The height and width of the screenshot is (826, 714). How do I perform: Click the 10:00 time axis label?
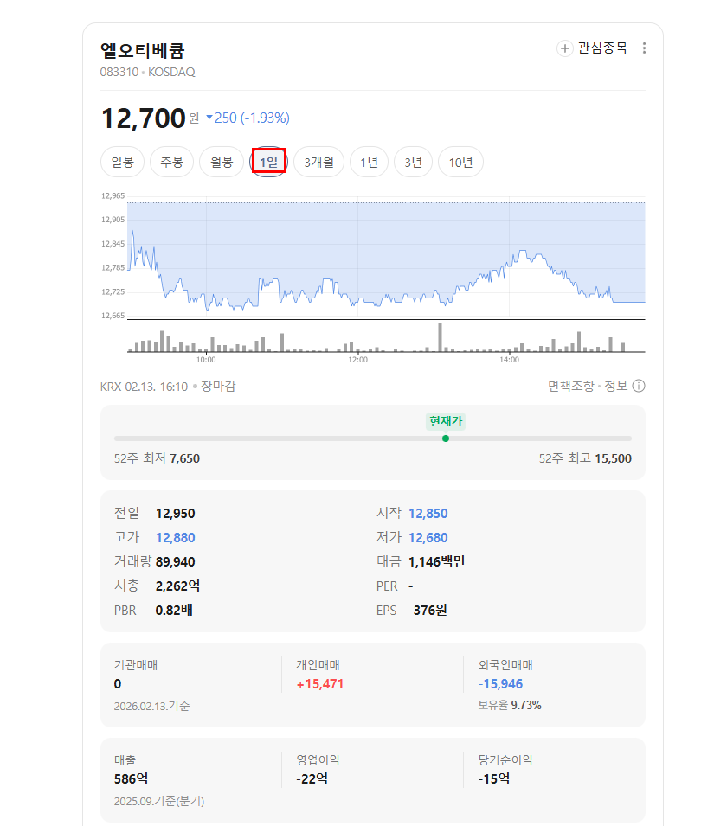tap(206, 360)
